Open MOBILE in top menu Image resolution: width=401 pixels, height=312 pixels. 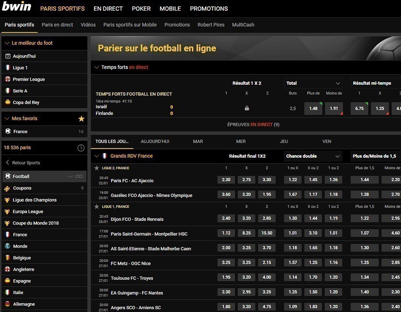(x=170, y=9)
